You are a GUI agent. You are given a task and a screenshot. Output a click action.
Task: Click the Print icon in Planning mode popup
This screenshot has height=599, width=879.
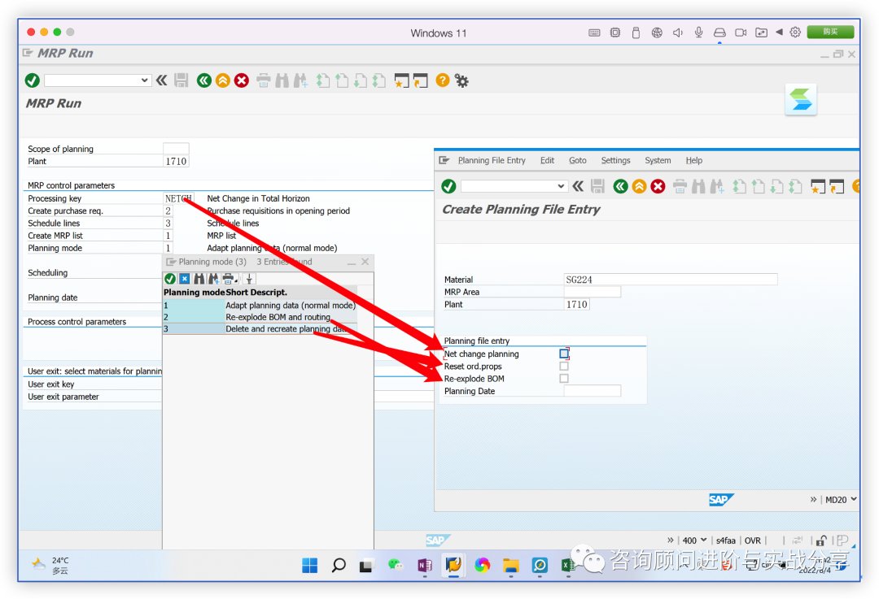[229, 278]
